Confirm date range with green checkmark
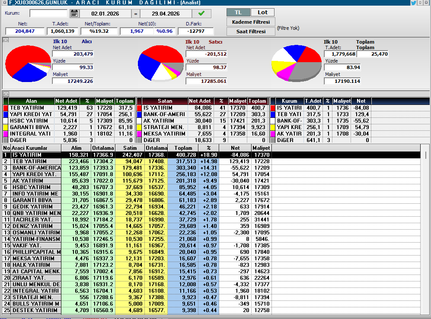Viewport: 431px width, 319px height. [201, 13]
